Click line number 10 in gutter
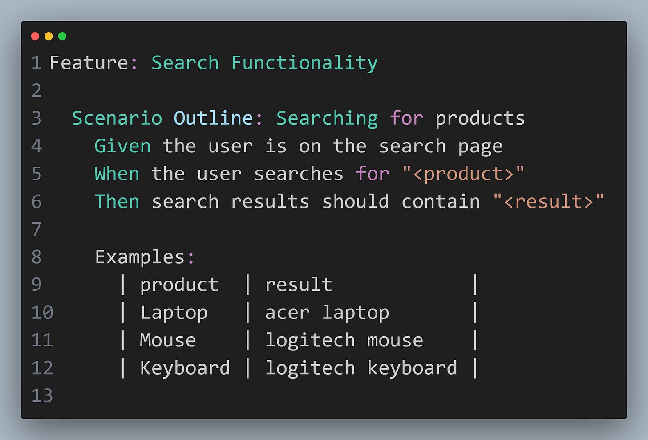 point(42,313)
